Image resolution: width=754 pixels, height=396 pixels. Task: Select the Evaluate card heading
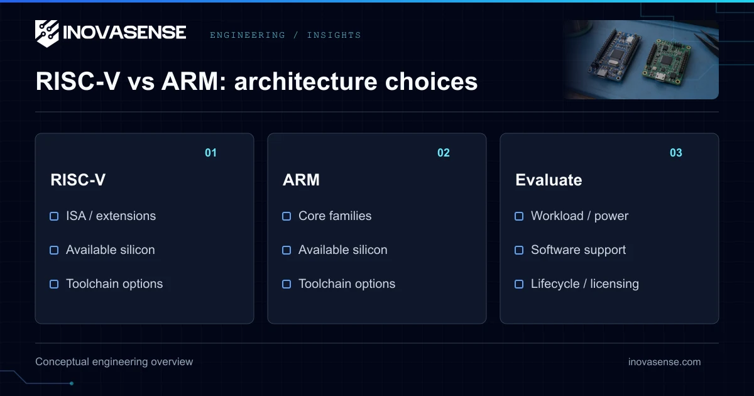coord(549,180)
